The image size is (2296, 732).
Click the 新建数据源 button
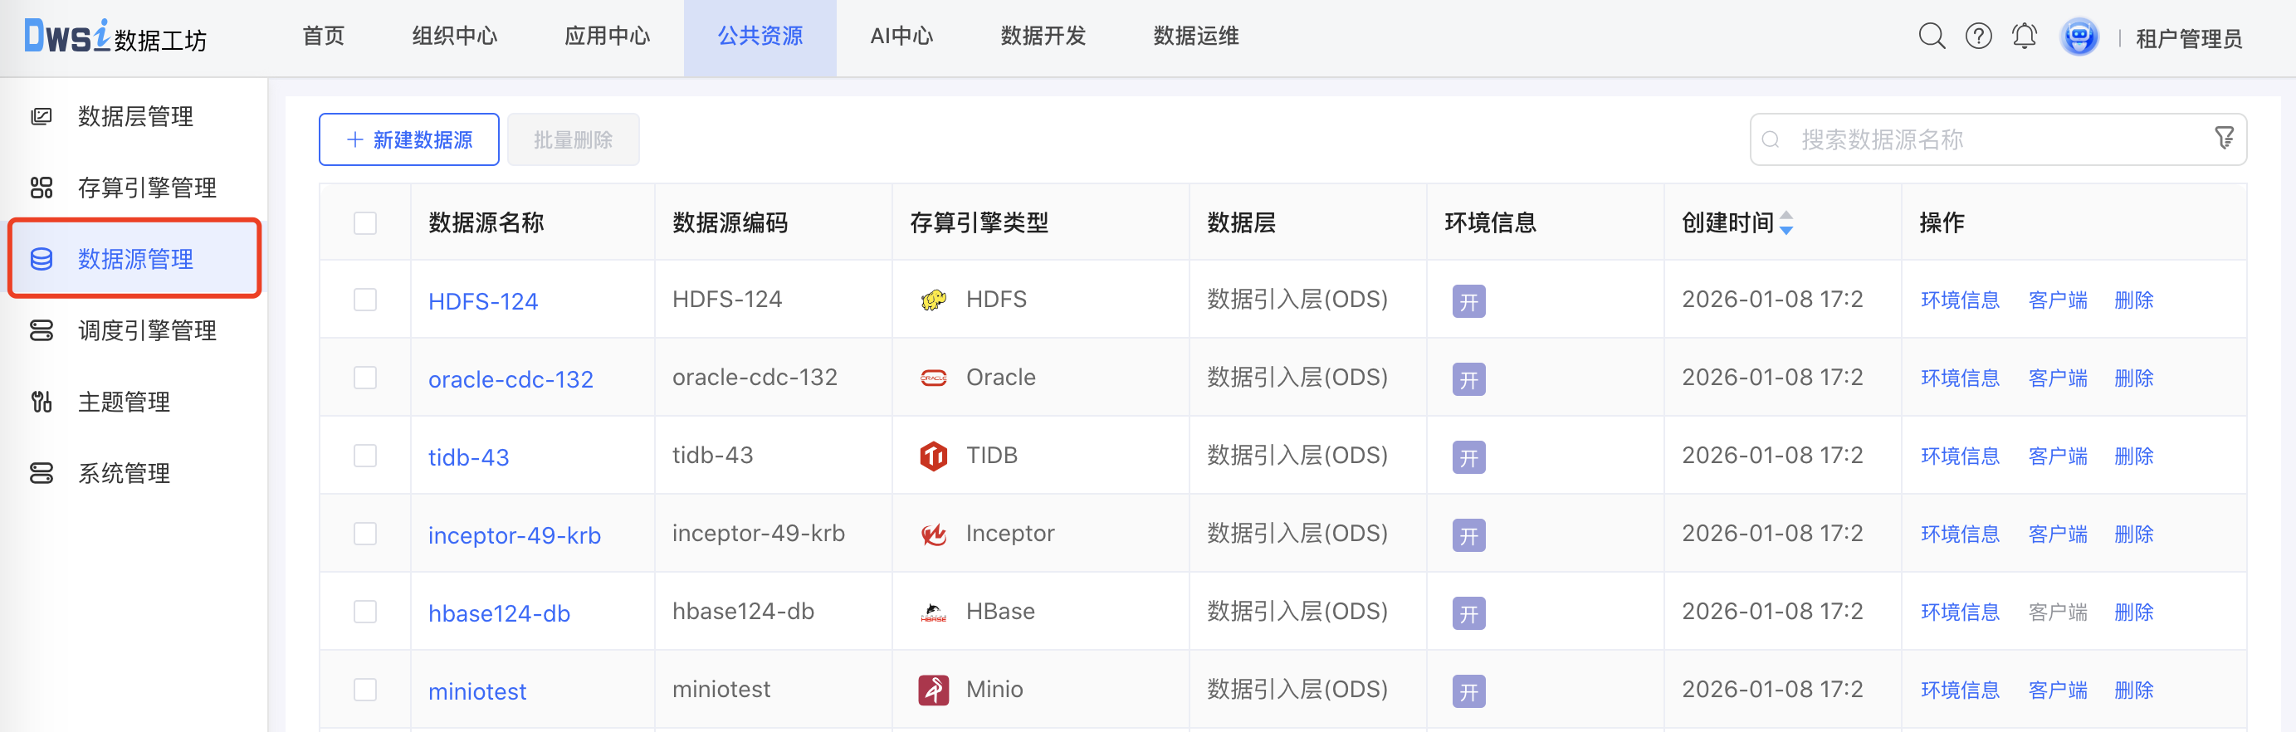point(409,140)
